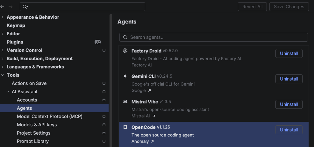Uninstall the Gemini CLI agent

point(289,79)
